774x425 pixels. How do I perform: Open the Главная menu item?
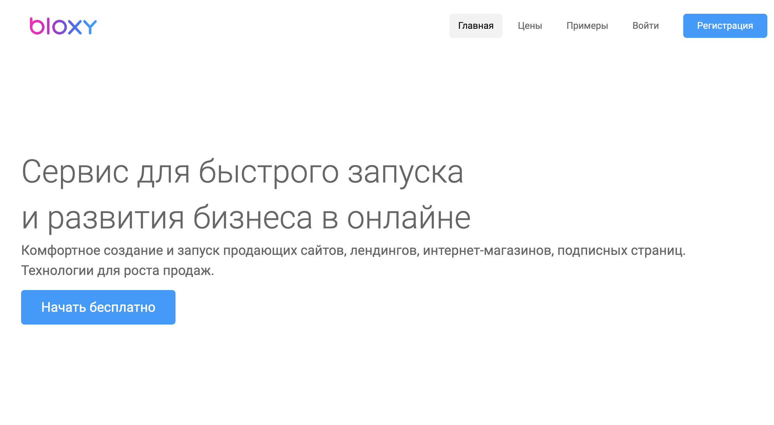pyautogui.click(x=476, y=26)
